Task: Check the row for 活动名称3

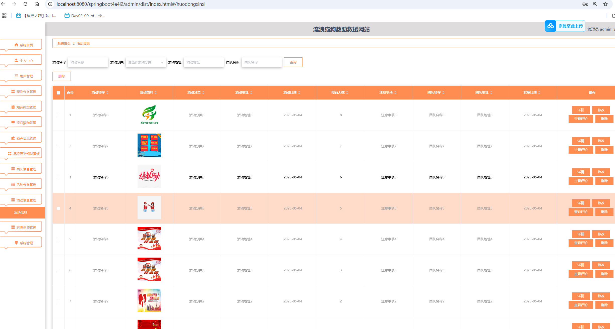Action: [58, 270]
